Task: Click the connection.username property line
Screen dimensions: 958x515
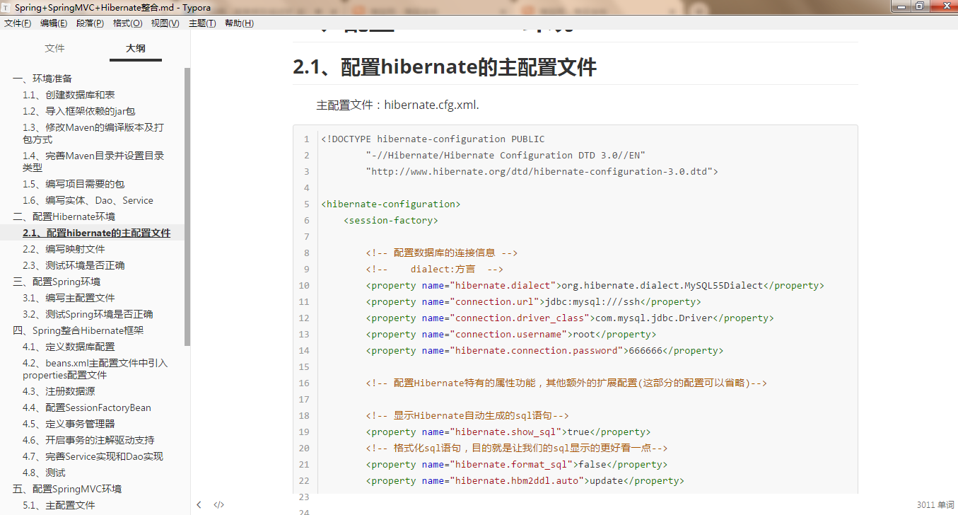Action: [x=511, y=335]
